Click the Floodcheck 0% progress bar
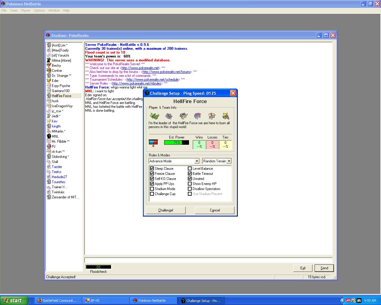 pos(99,267)
